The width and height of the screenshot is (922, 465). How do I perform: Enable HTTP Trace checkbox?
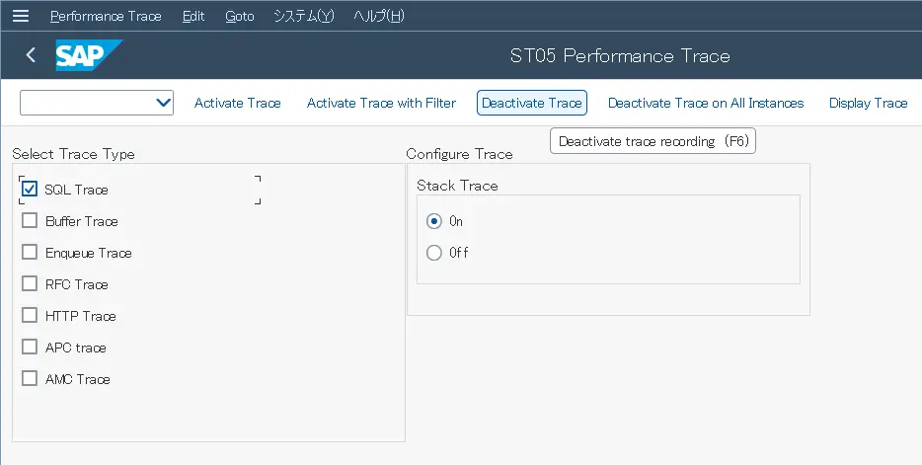tap(30, 315)
